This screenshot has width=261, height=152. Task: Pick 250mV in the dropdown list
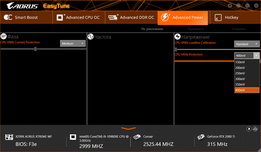(x=247, y=73)
